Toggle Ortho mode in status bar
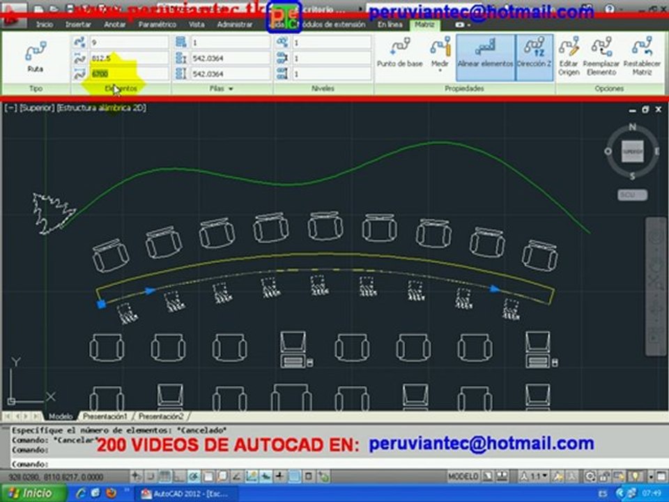The image size is (669, 502). [x=179, y=476]
